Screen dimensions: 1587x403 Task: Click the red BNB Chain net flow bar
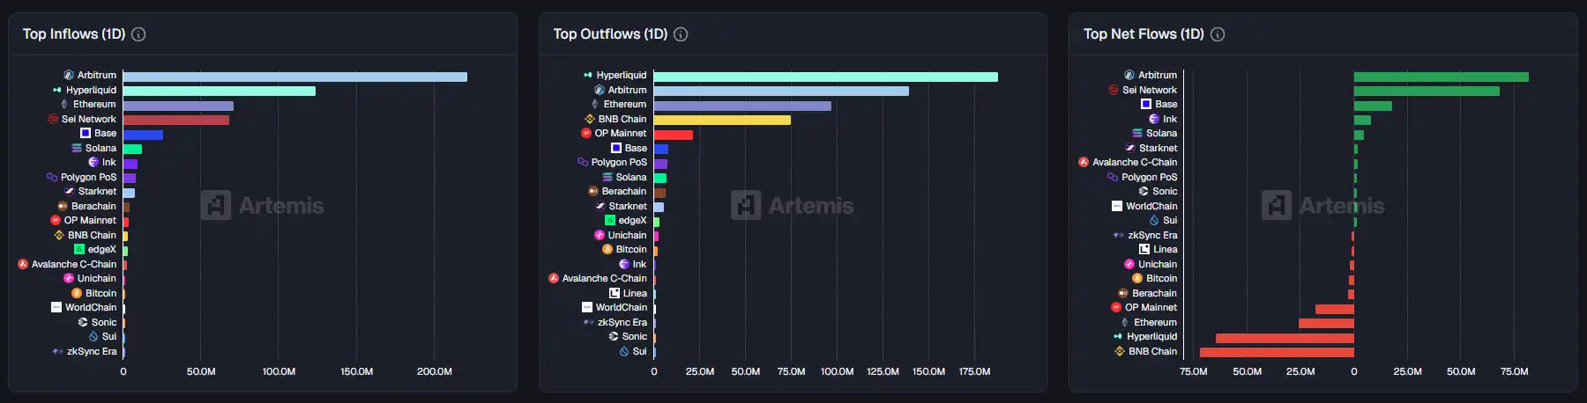pos(1277,352)
